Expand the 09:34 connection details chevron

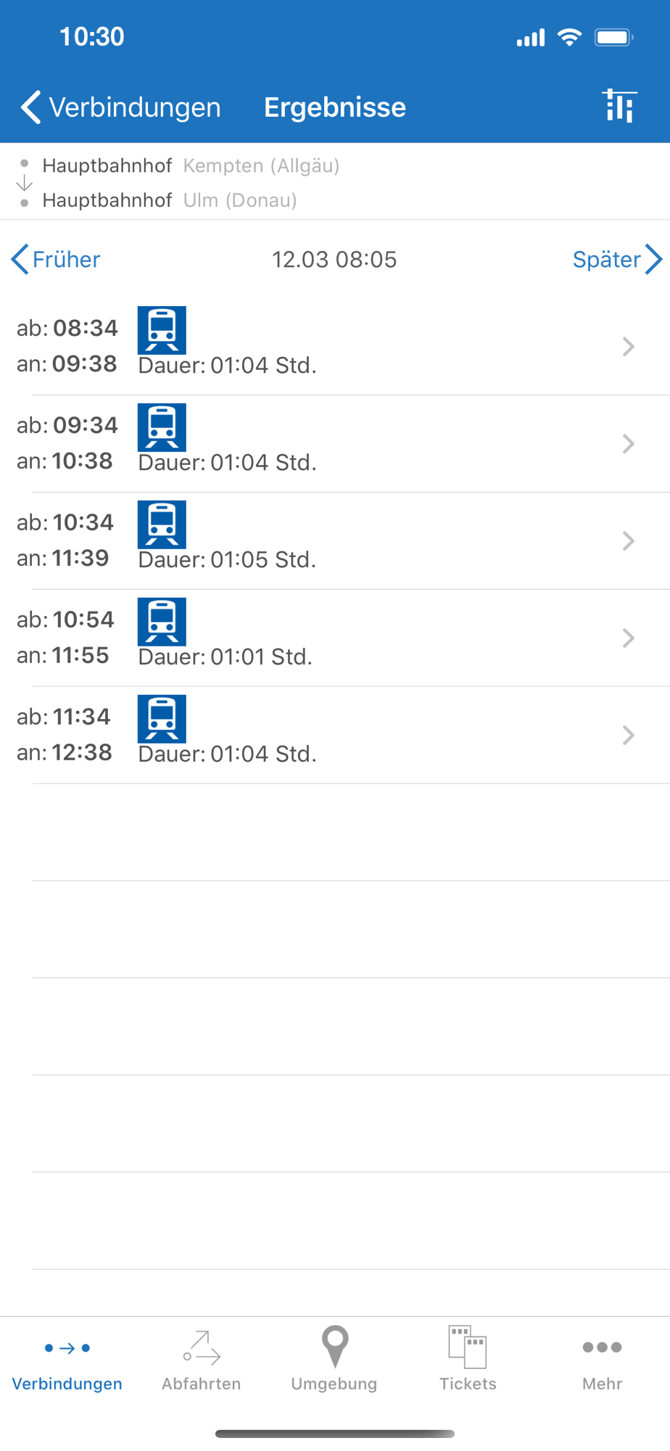point(628,444)
